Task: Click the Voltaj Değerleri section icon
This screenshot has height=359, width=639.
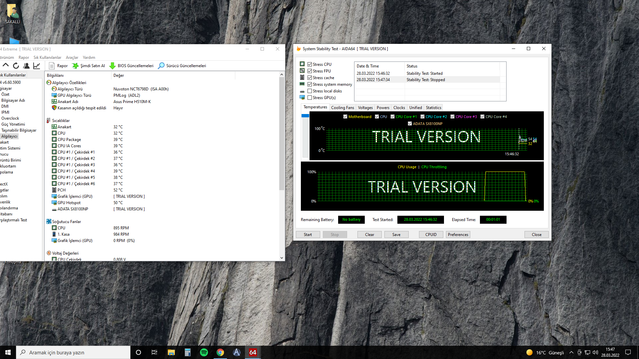Action: 49,253
